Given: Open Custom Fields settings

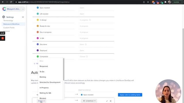Looking at the screenshot, I should (x=9, y=28).
